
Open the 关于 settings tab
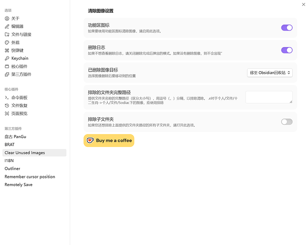coord(34,18)
